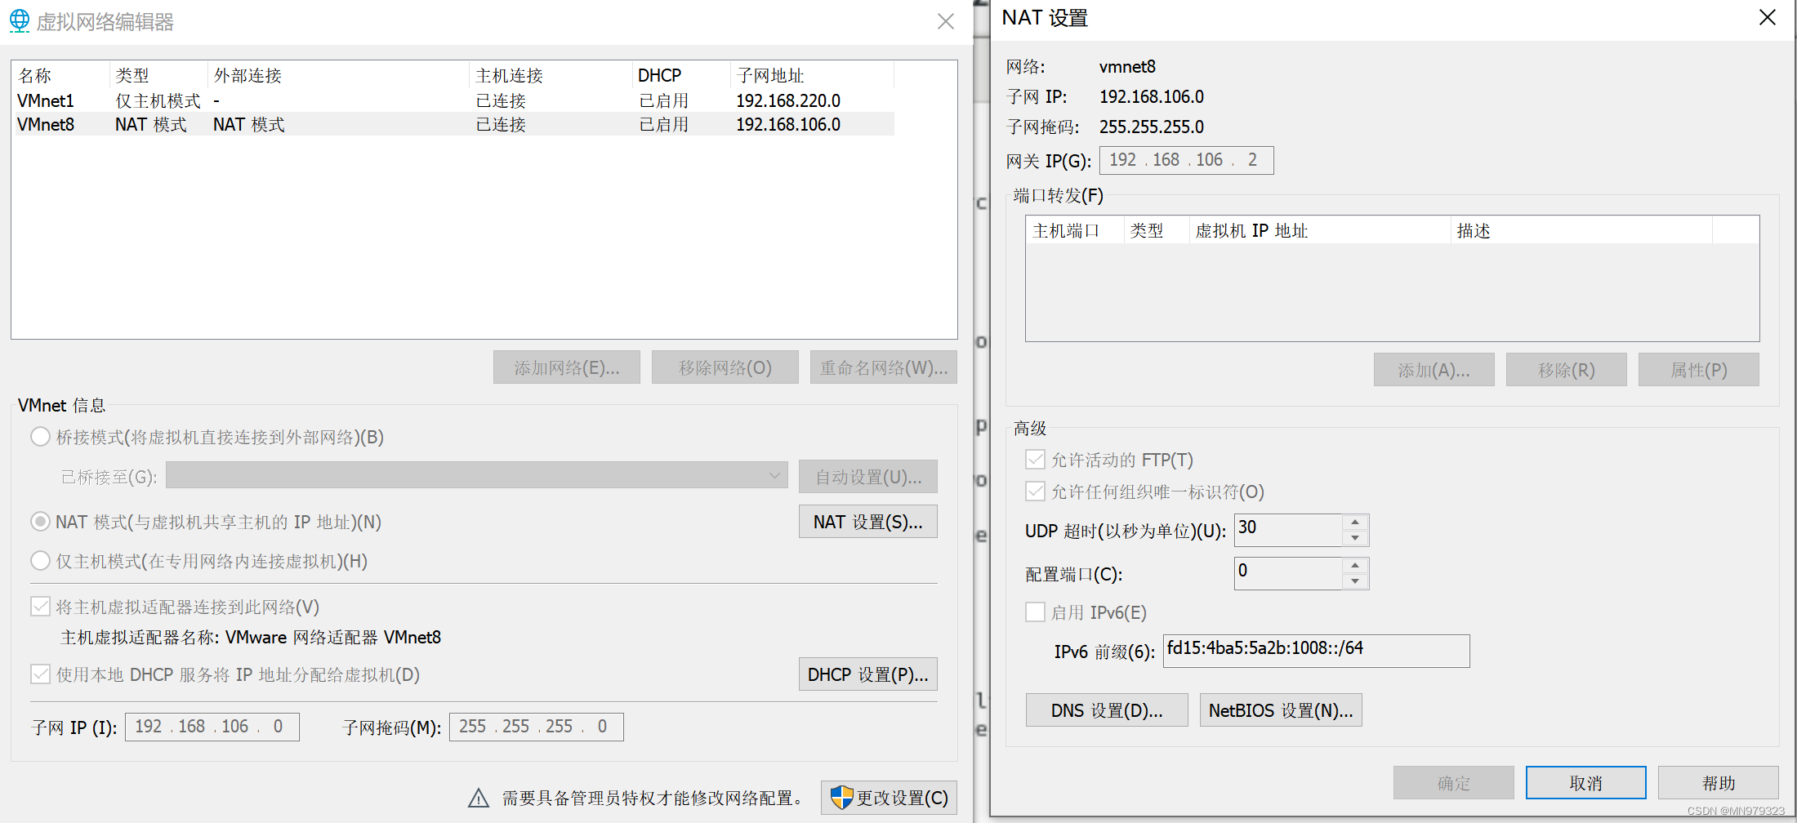Click 主机连接 column header
This screenshot has height=823, width=1797.
[551, 75]
